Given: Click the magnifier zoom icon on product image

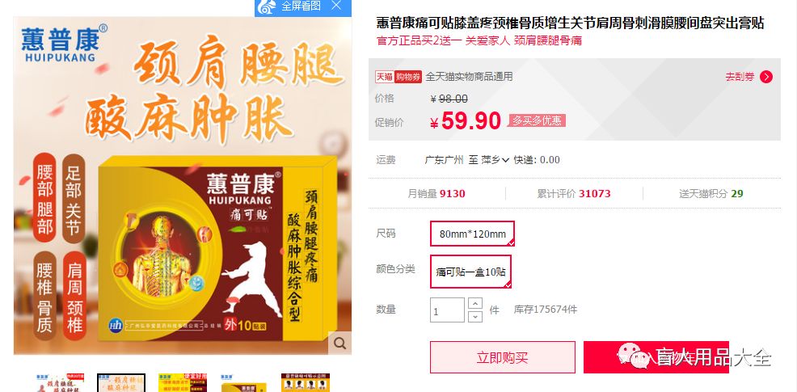Looking at the screenshot, I should pyautogui.click(x=339, y=344).
